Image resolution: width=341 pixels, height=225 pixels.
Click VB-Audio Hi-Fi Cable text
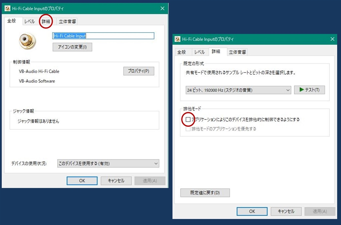tap(39, 71)
